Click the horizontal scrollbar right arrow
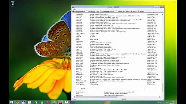This screenshot has height=104, width=186. 160,97
